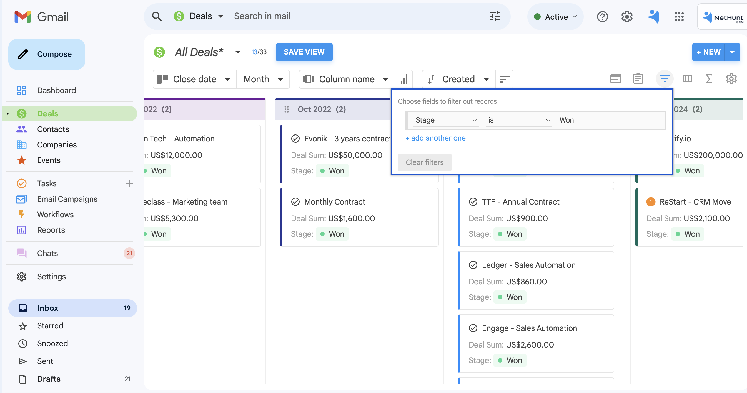
Task: Open Gmail settings gear in header
Action: tap(627, 17)
